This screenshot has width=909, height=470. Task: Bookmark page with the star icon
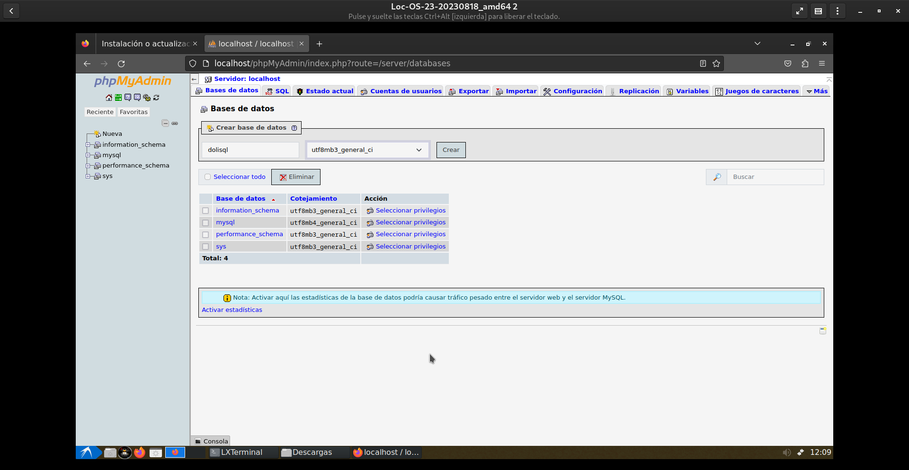pyautogui.click(x=716, y=63)
